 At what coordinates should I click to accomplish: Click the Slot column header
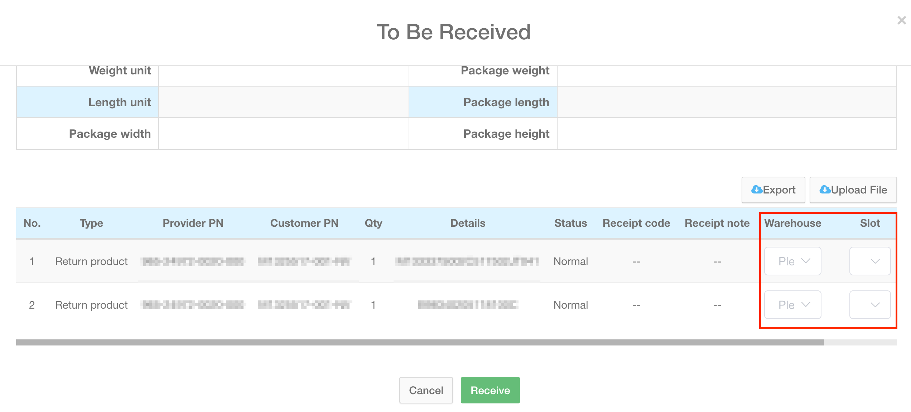(870, 223)
